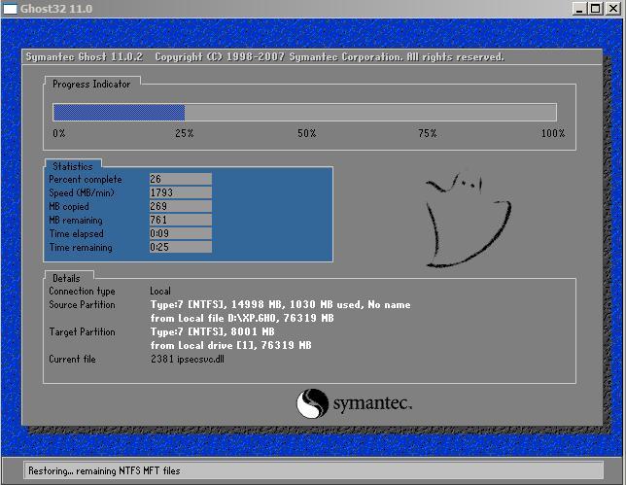626x485 pixels.
Task: Click the MB copied value box
Action: point(180,207)
